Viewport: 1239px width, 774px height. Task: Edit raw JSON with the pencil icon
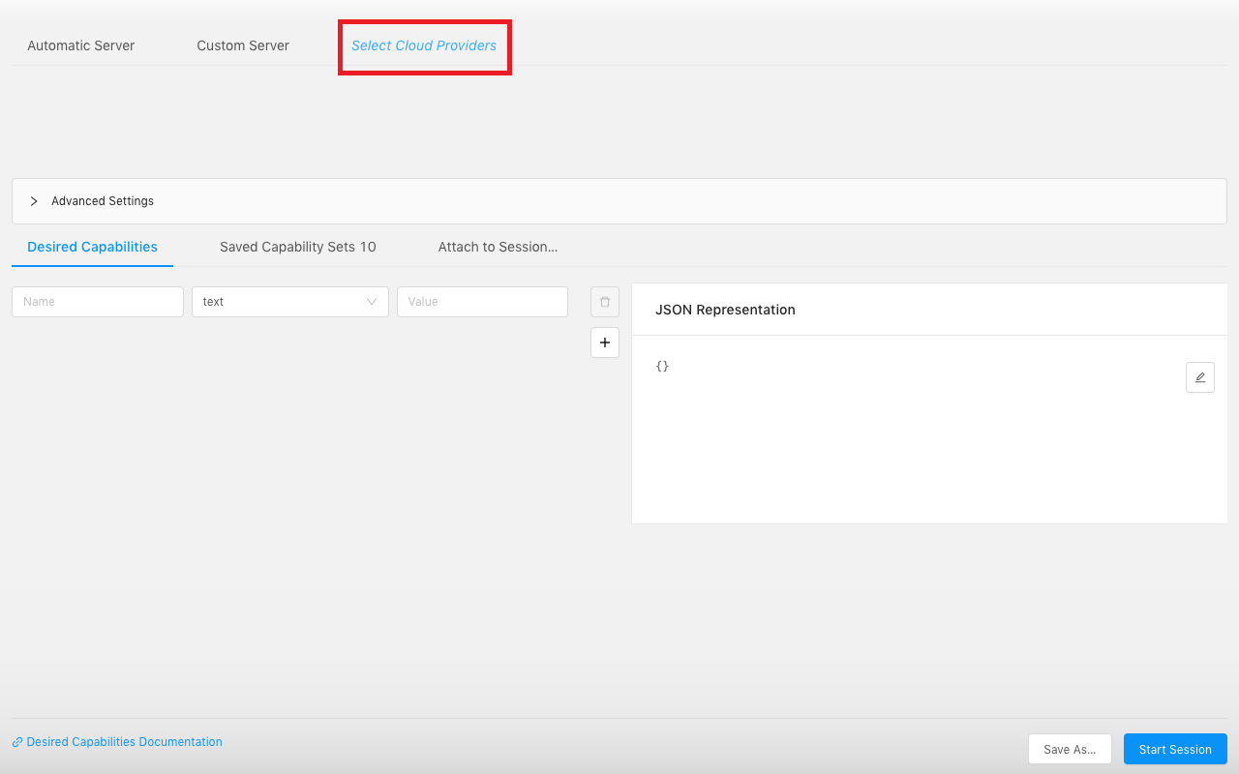pos(1199,376)
